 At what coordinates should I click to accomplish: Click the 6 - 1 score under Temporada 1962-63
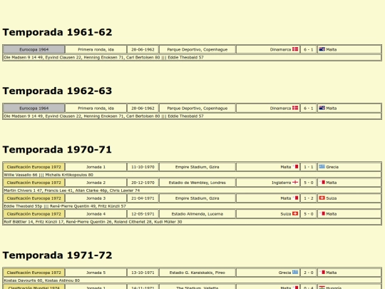pyautogui.click(x=309, y=108)
